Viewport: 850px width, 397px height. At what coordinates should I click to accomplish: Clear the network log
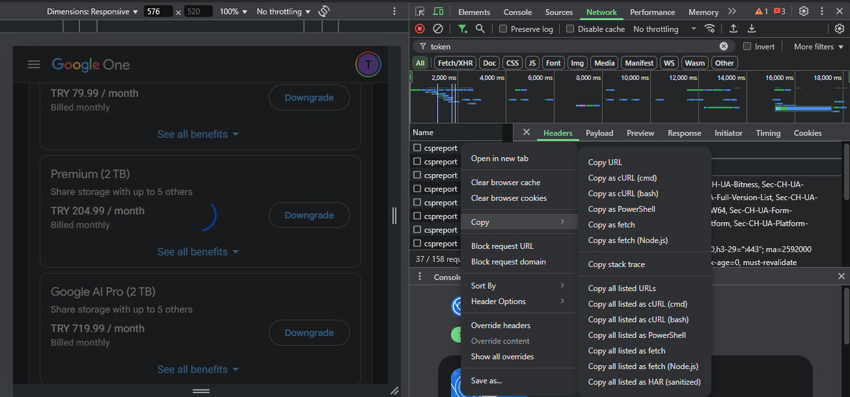pyautogui.click(x=438, y=29)
